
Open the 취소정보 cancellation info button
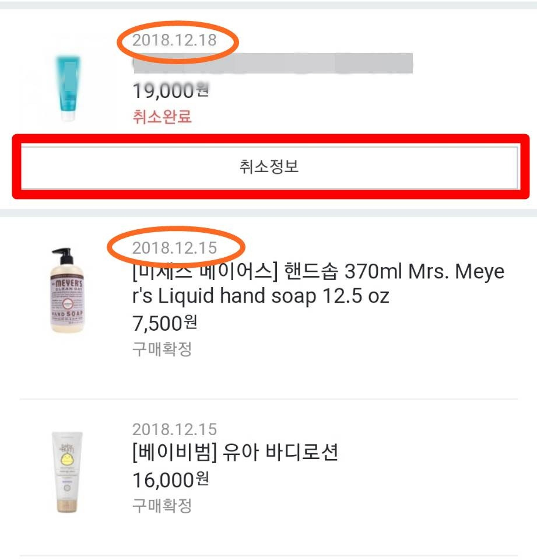pyautogui.click(x=269, y=167)
